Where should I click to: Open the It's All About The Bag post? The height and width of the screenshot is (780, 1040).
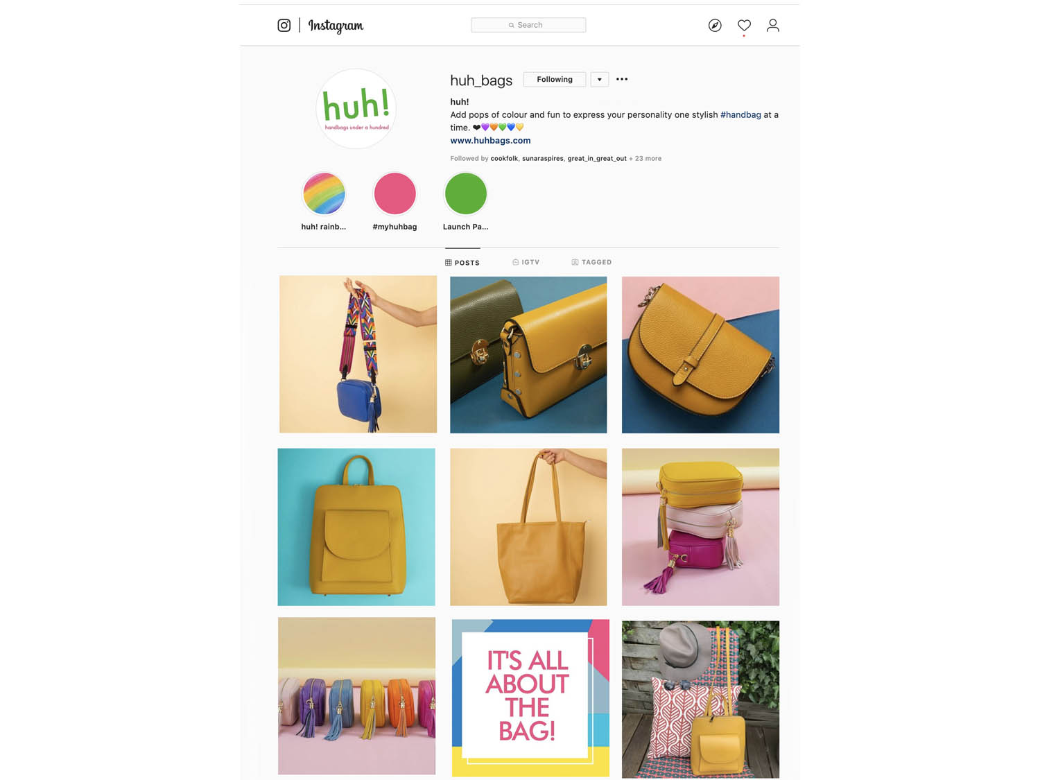pos(530,697)
